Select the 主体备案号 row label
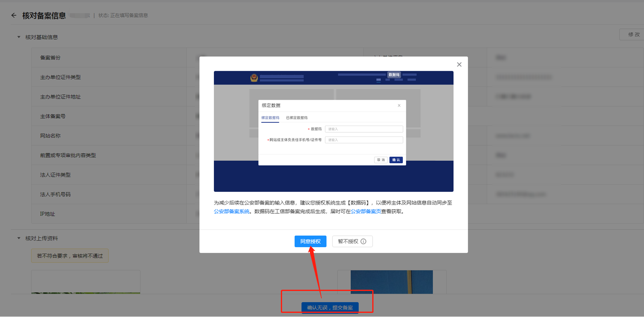 [53, 116]
